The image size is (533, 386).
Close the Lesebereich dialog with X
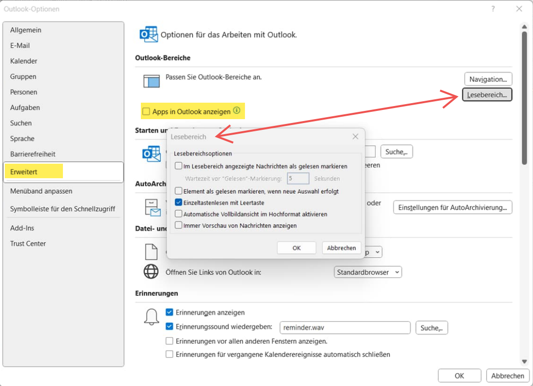pos(355,137)
